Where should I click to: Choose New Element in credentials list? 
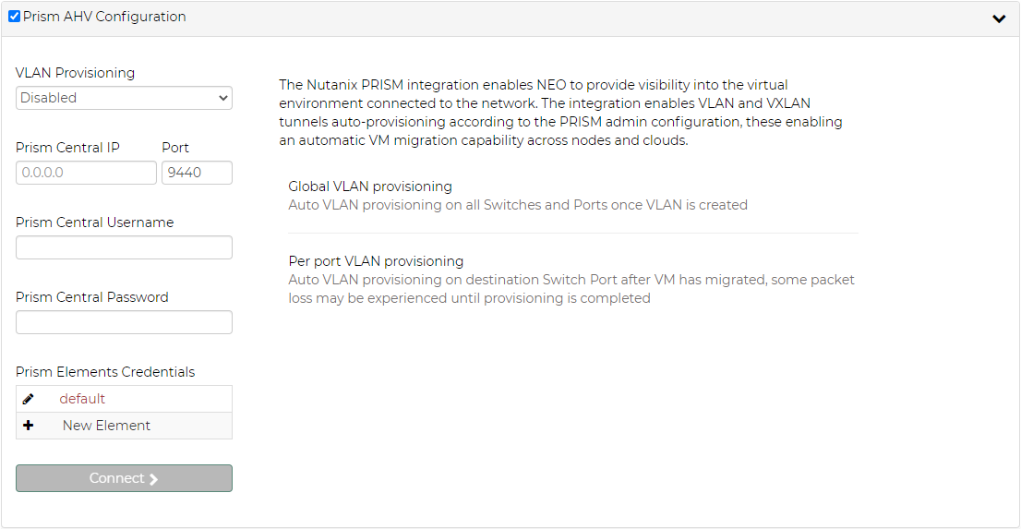point(106,426)
